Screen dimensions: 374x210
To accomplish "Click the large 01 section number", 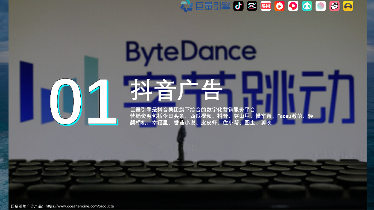I will pos(84,102).
